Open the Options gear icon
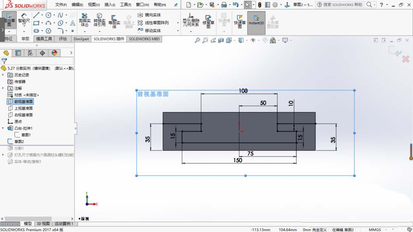 pyautogui.click(x=275, y=5)
